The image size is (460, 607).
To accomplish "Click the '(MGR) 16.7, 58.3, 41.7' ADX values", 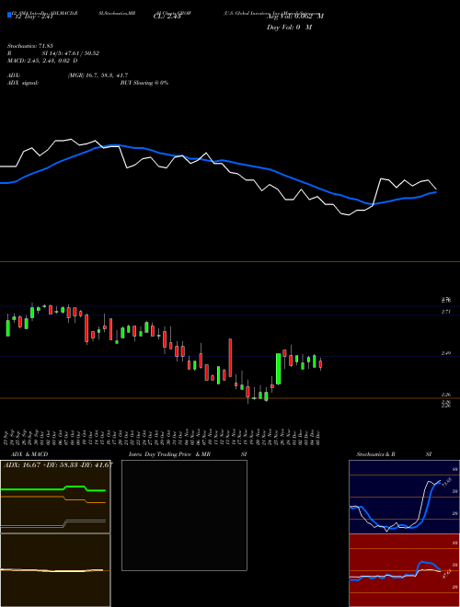I will [98, 75].
